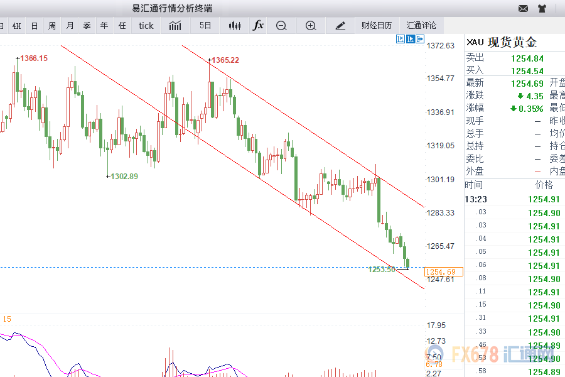Click the 1254.69 current price marker
The image size is (565, 377).
tap(444, 272)
